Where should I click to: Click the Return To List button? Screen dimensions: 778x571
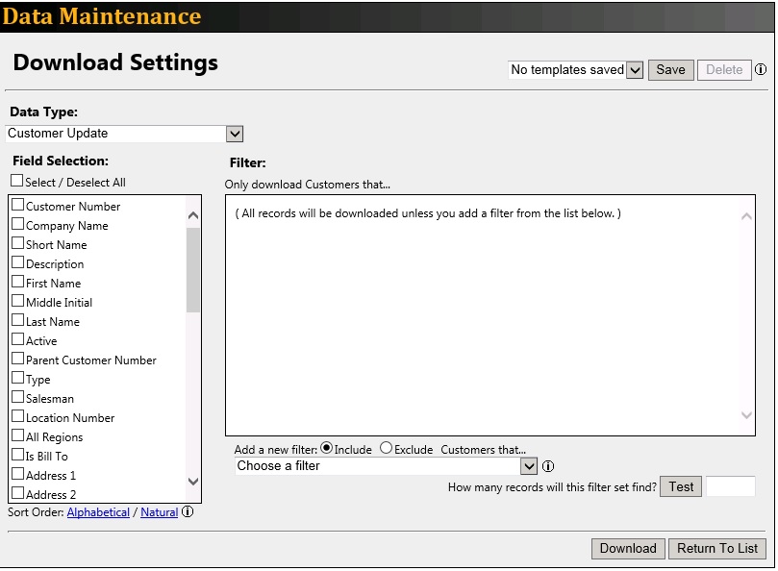[x=717, y=548]
